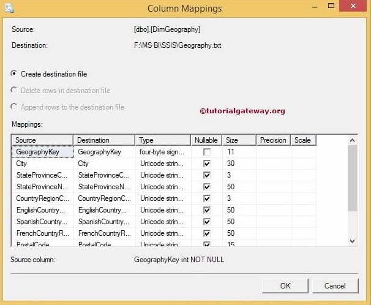Click the Scale column header

click(304, 140)
